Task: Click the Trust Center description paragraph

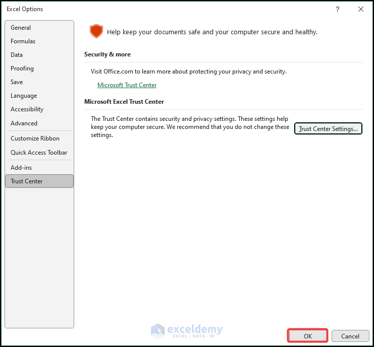Action: click(190, 127)
